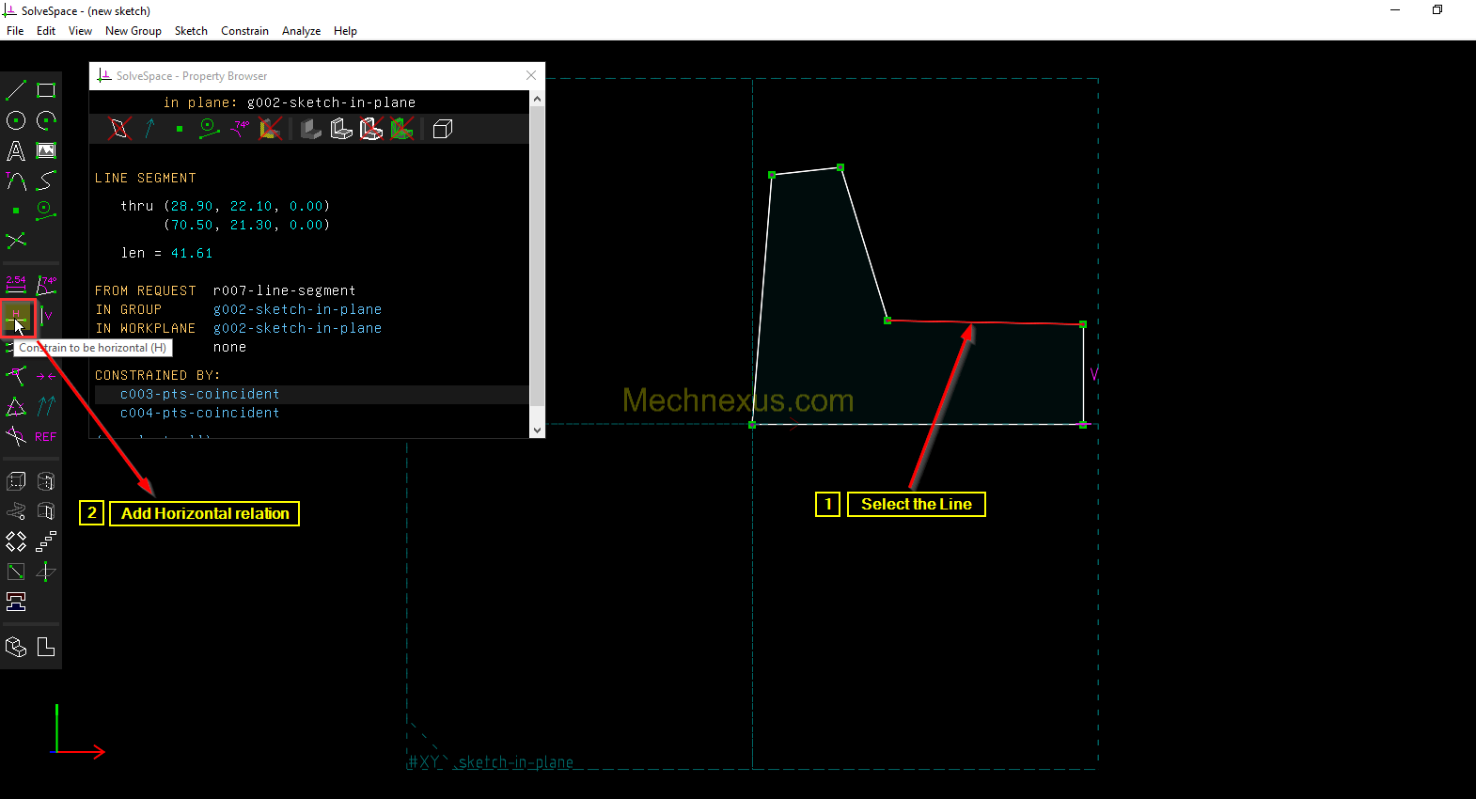Toggle triangle mesh visibility
The width and height of the screenshot is (1476, 799).
(401, 129)
